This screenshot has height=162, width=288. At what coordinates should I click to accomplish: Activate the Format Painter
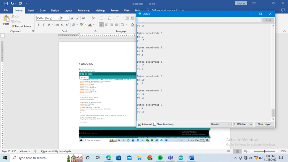22,26
